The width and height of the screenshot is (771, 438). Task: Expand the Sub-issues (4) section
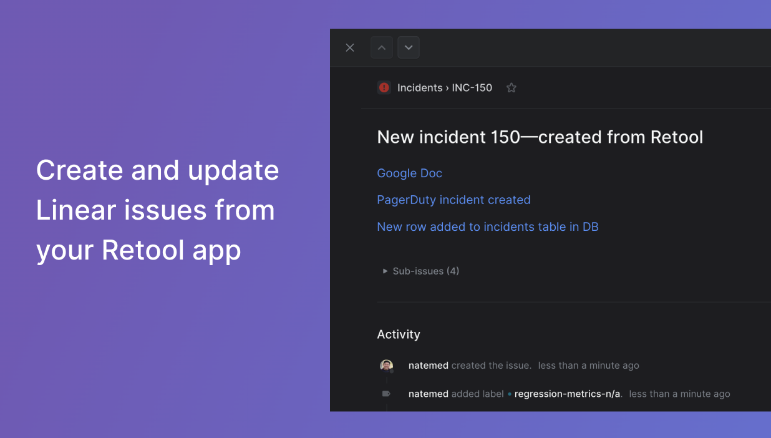coord(421,271)
